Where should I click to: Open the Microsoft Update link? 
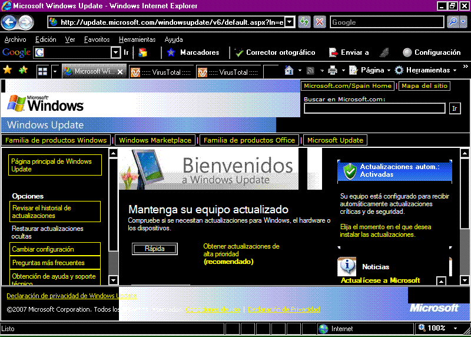[335, 140]
